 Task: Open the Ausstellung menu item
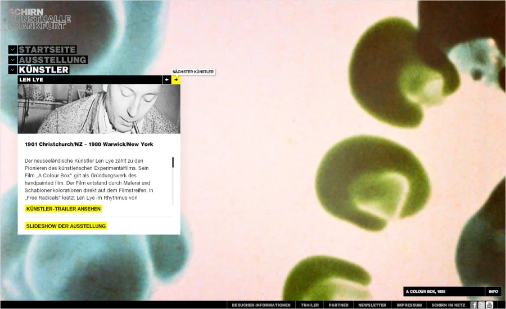[52, 60]
